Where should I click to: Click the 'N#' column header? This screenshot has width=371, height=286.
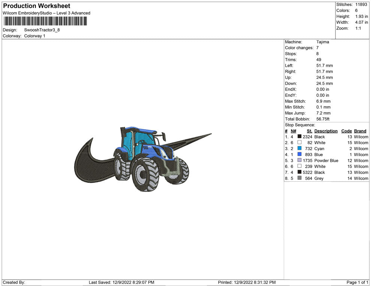pyautogui.click(x=293, y=131)
